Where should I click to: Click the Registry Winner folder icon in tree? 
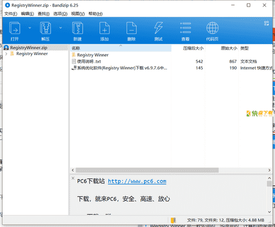point(12,53)
